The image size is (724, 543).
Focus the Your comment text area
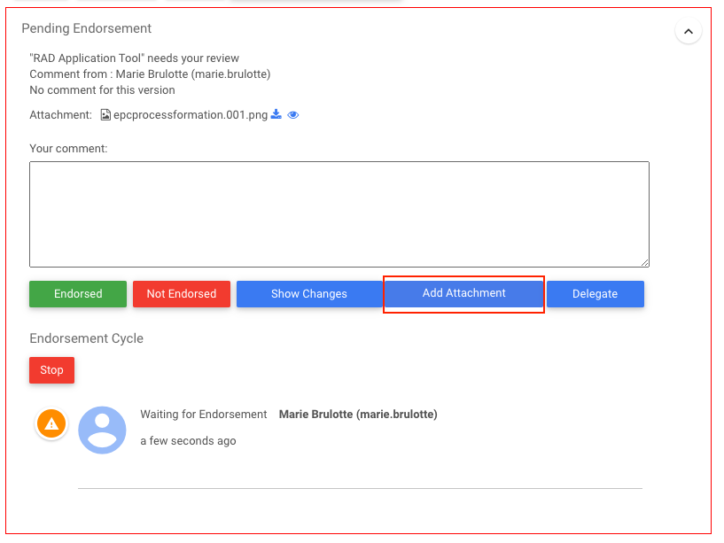[x=339, y=213]
